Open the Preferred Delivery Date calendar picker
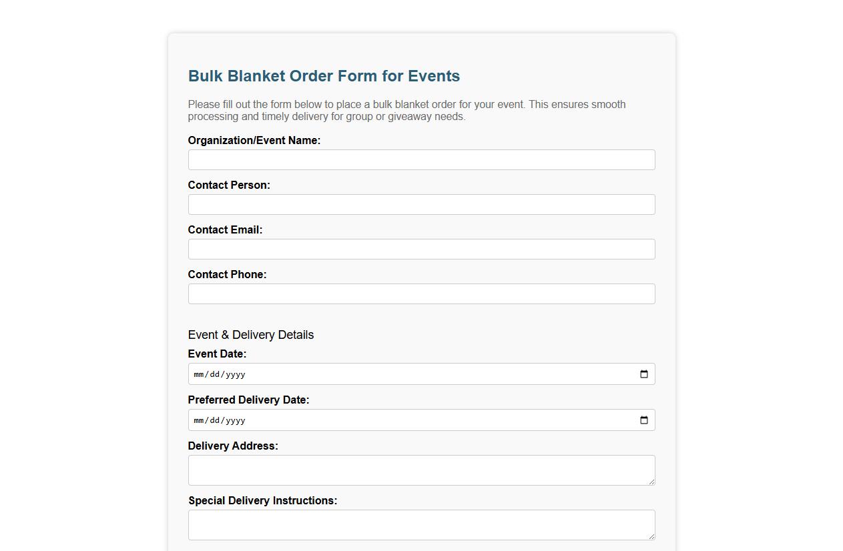The image size is (843, 551). pyautogui.click(x=643, y=420)
